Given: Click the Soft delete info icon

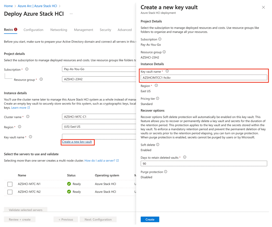Looking at the screenshot, I should pyautogui.click(x=158, y=145).
